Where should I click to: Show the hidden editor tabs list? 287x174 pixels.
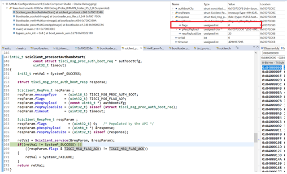(x=237, y=48)
